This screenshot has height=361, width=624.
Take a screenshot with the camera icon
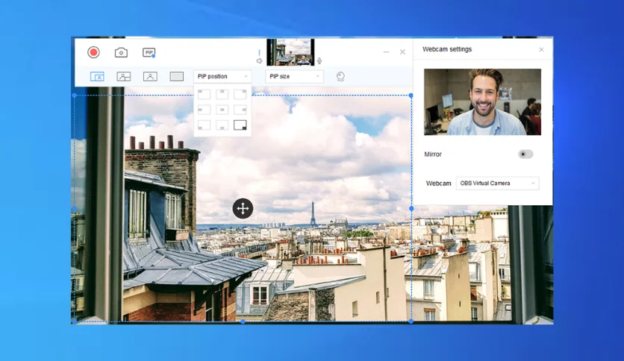coord(121,52)
